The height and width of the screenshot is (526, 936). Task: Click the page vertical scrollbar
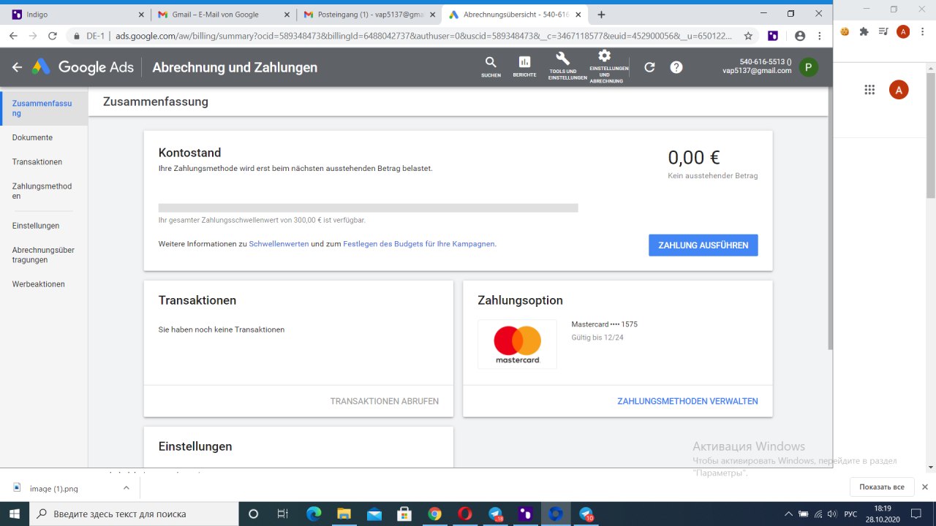tap(830, 219)
